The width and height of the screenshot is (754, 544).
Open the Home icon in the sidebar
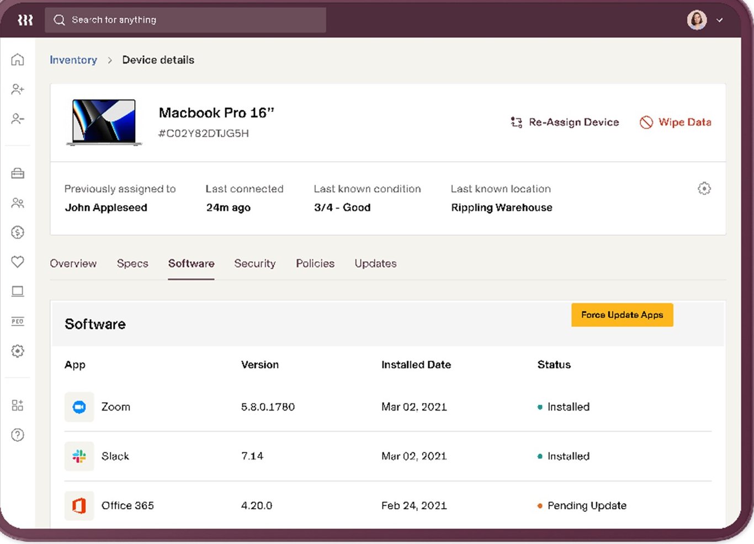17,60
